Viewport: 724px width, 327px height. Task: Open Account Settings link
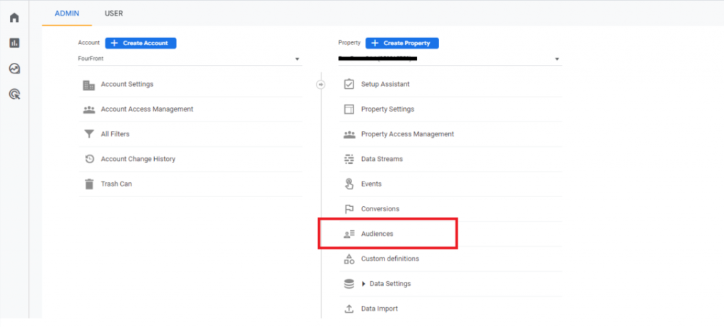tap(127, 85)
